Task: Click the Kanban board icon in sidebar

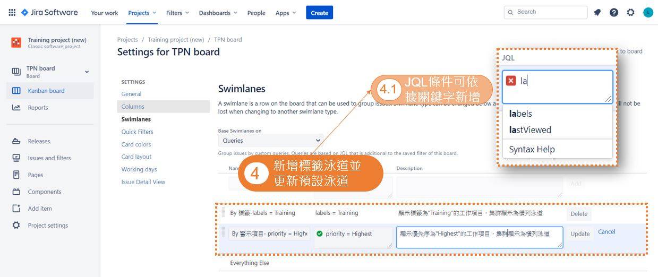Action: [x=16, y=91]
